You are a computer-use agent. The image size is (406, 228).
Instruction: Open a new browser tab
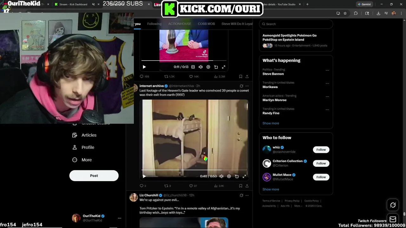coord(307,4)
